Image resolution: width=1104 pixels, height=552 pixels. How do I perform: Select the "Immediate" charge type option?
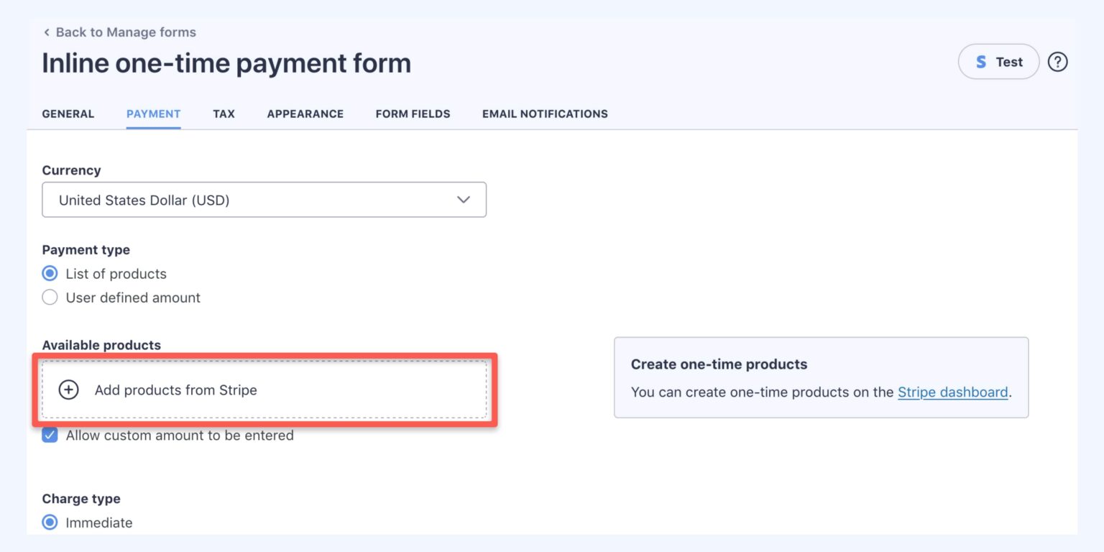[x=50, y=522]
